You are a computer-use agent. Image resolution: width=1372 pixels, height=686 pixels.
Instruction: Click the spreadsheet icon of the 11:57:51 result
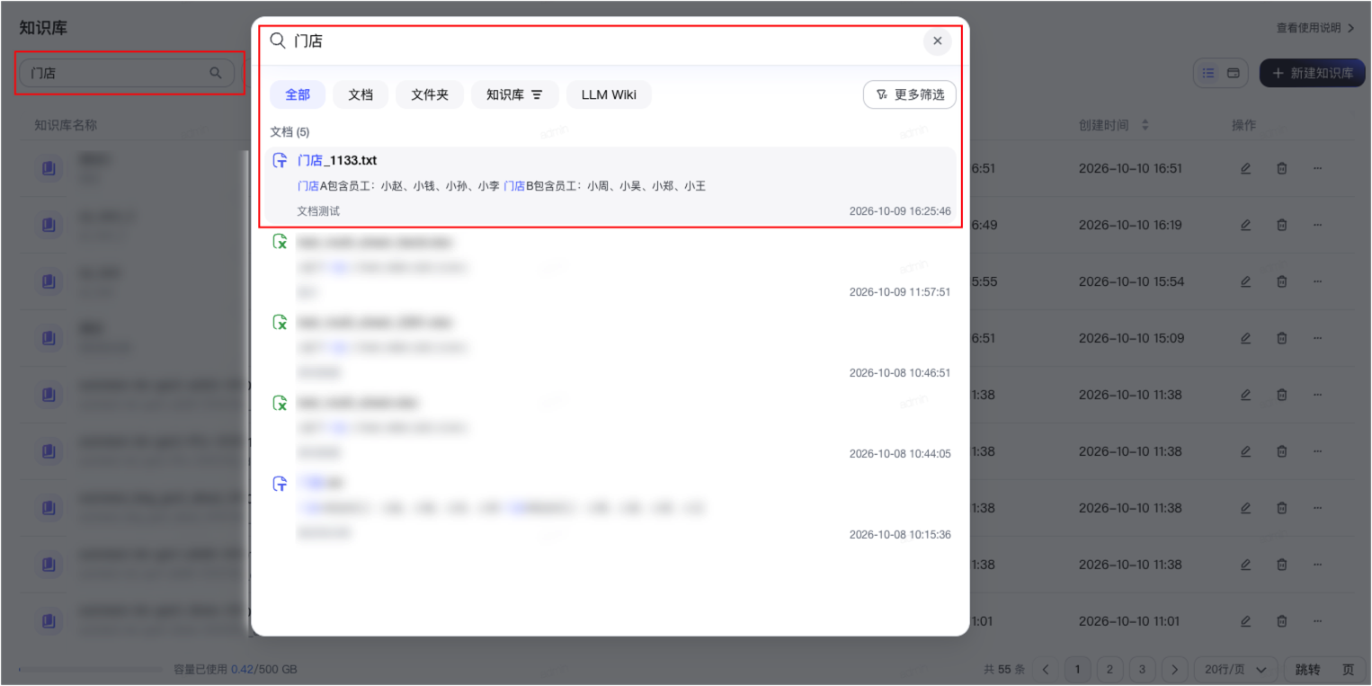(281, 242)
